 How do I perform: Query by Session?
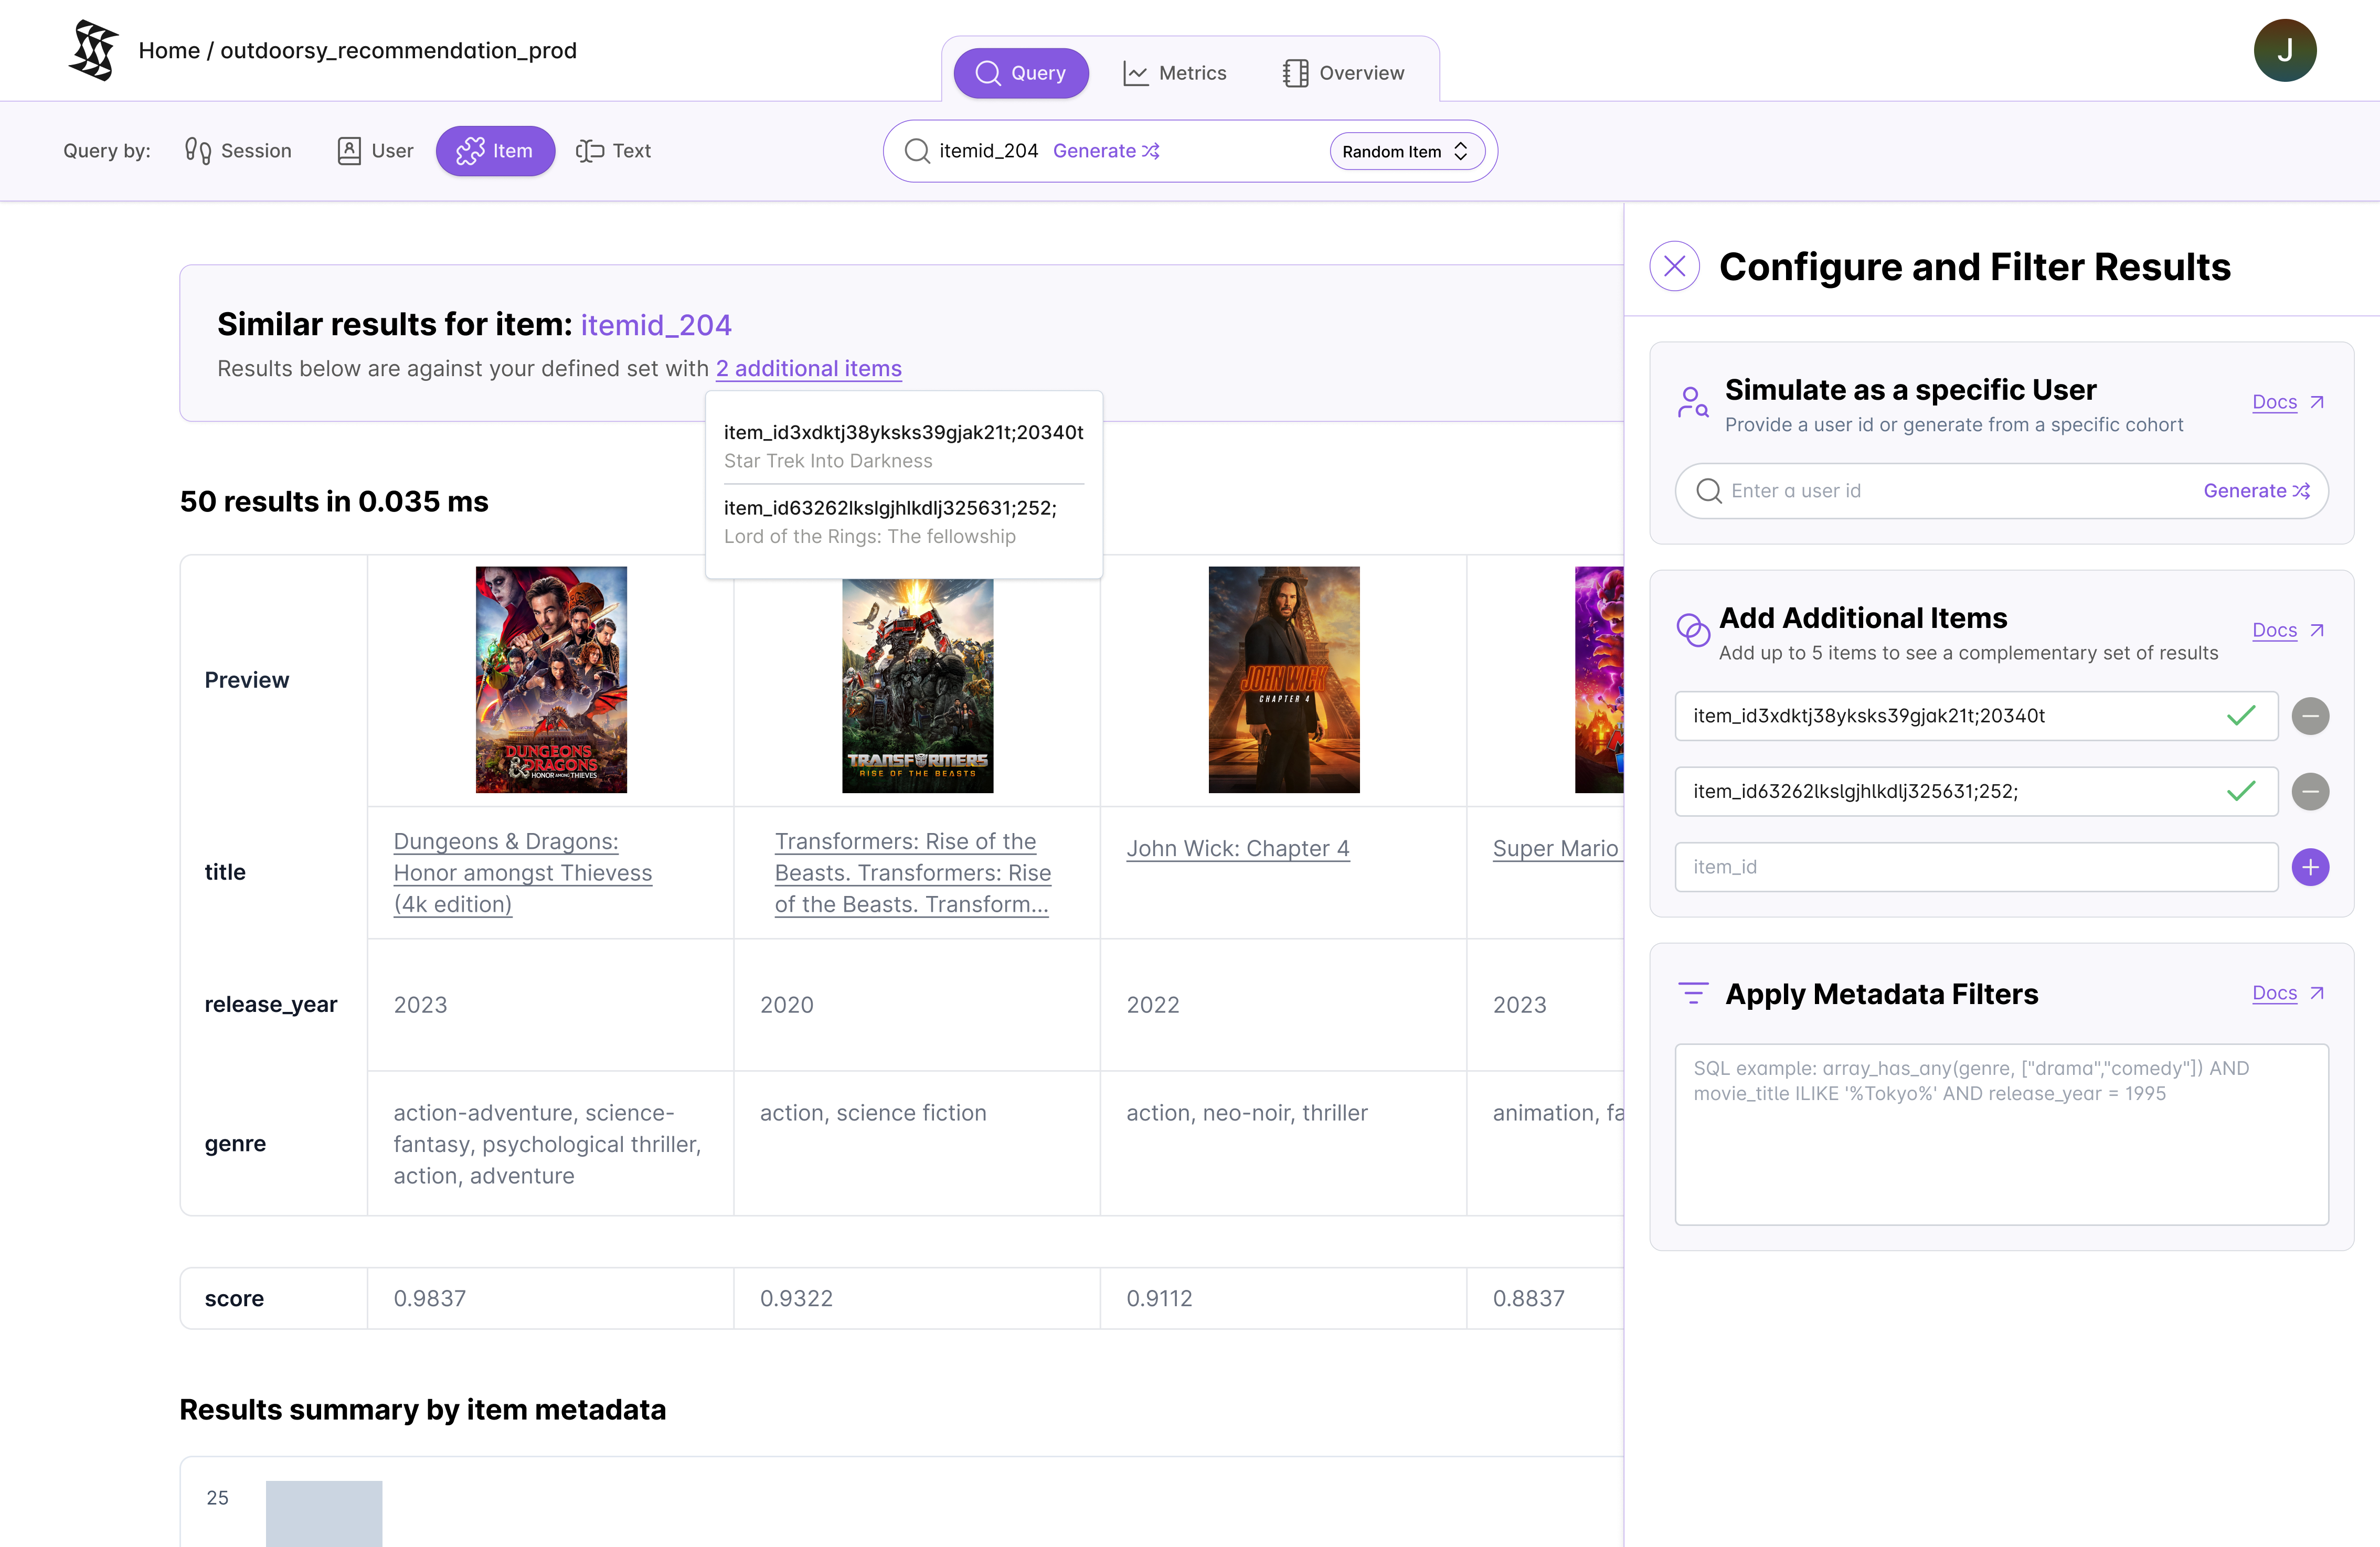238,151
